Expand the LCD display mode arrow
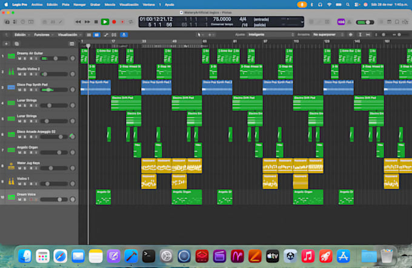Image resolution: width=412 pixels, height=268 pixels. click(302, 22)
